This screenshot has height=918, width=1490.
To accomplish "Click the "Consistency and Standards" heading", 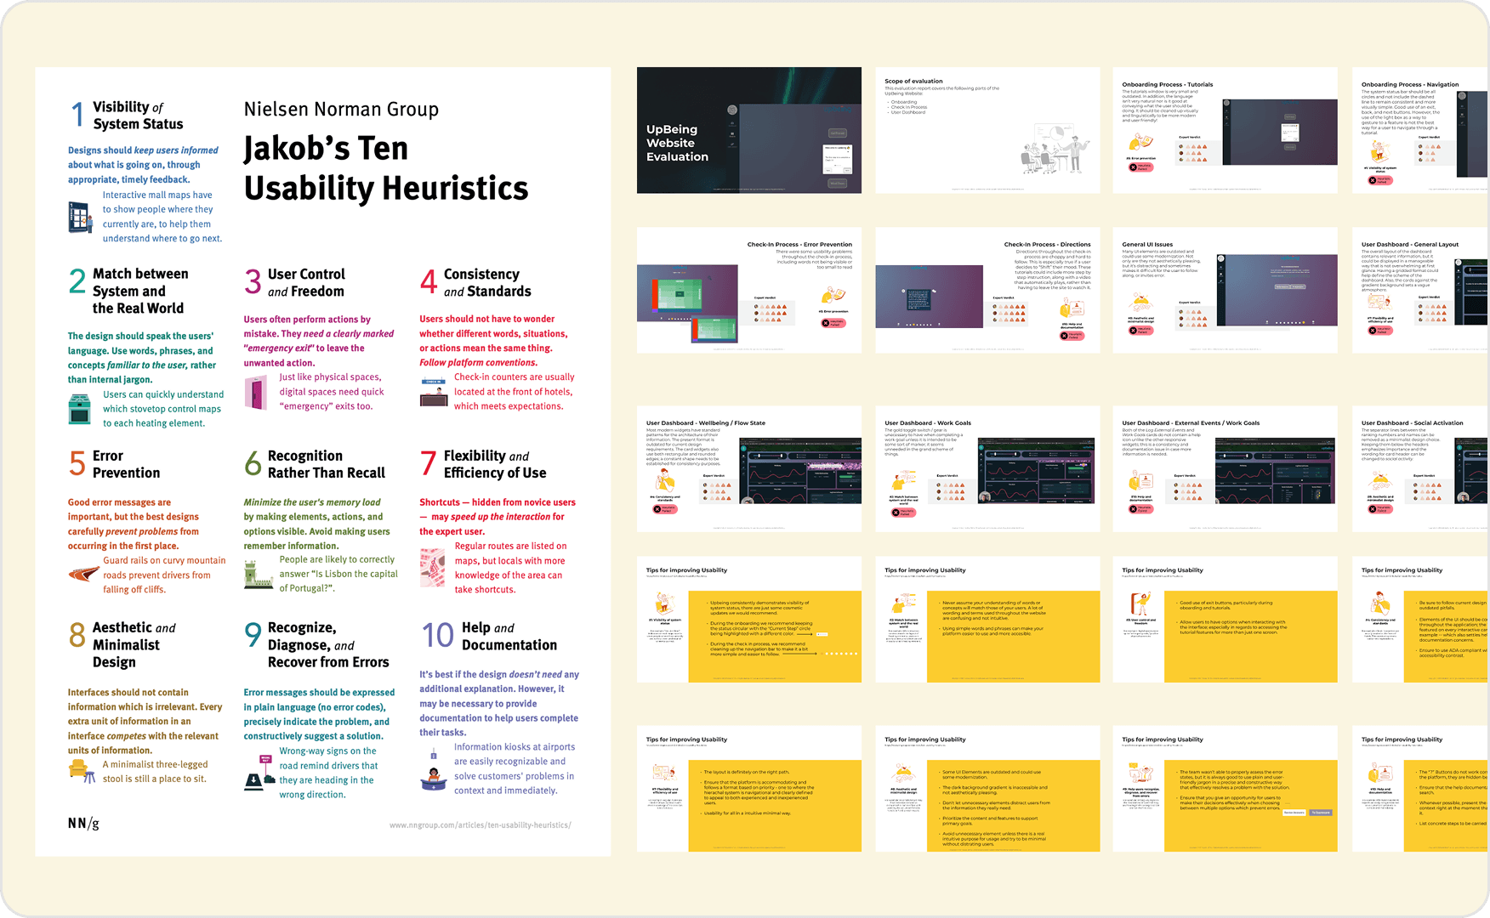I will coord(487,282).
